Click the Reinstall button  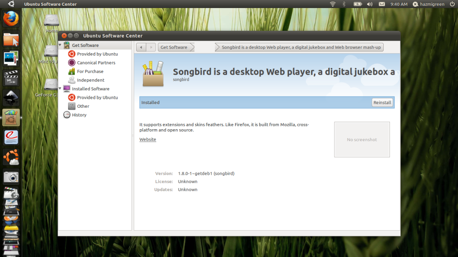click(382, 102)
